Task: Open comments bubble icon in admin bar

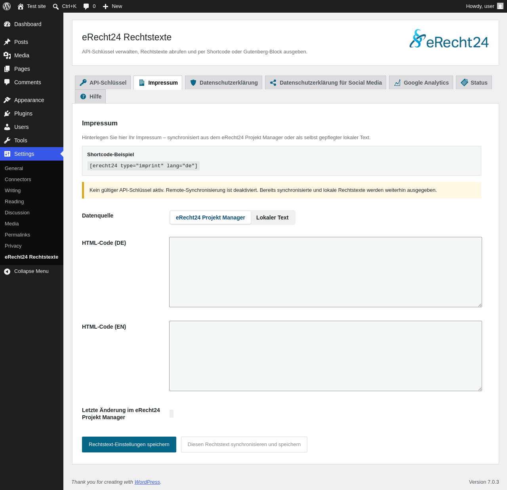Action: (86, 6)
